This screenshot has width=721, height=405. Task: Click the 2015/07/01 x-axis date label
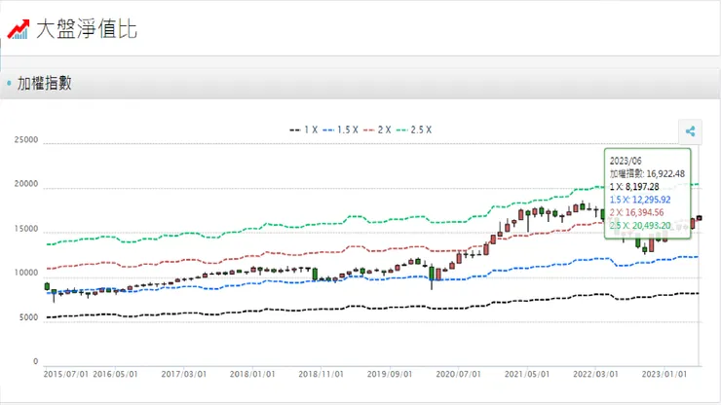click(x=66, y=372)
